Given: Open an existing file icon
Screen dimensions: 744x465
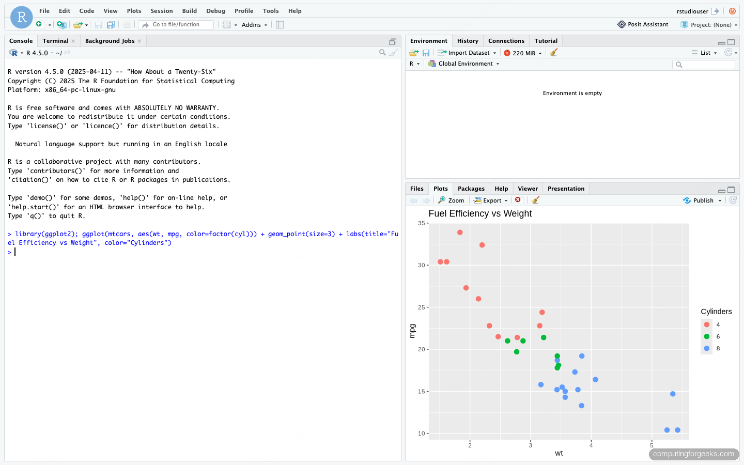Looking at the screenshot, I should [79, 24].
